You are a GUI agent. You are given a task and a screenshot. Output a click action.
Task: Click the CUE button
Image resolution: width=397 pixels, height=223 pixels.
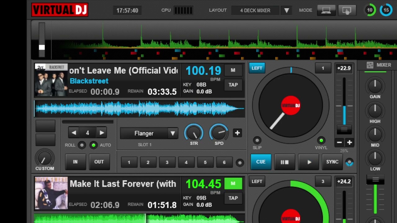point(261,162)
